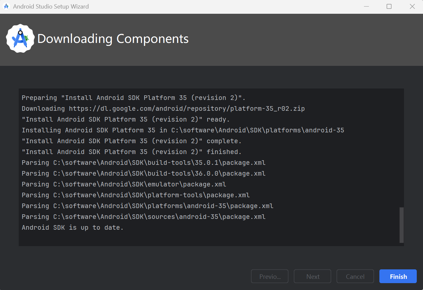
Task: Click the Android Studio logo in header
Action: tap(20, 38)
